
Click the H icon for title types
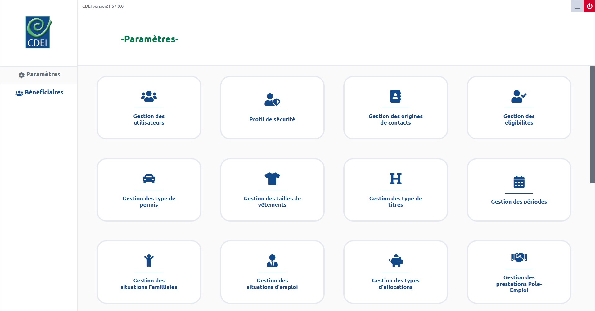tap(395, 179)
